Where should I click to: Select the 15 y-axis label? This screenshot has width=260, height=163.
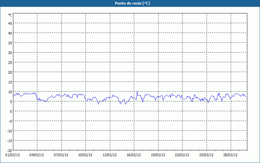click(10, 82)
